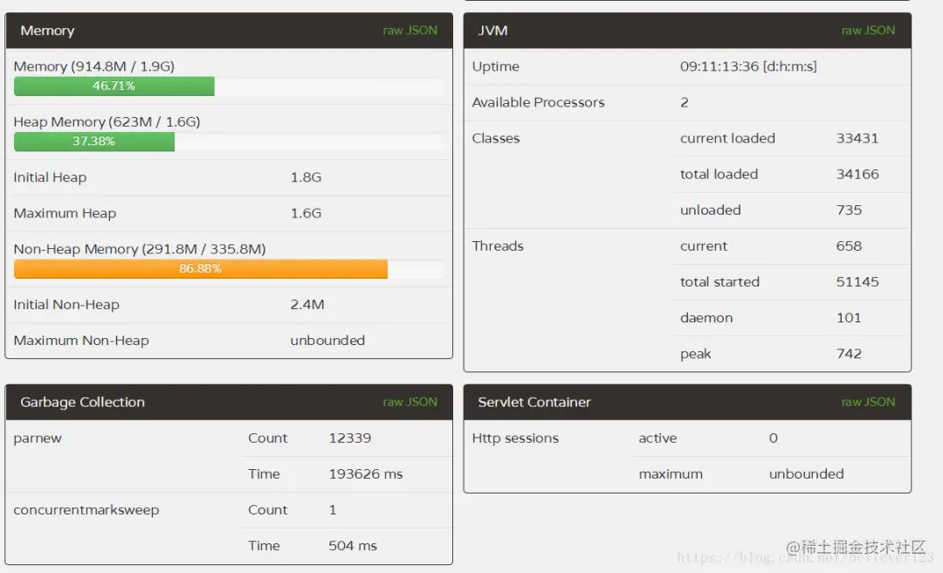Click the peak threads value 742
The width and height of the screenshot is (943, 573).
click(x=850, y=354)
